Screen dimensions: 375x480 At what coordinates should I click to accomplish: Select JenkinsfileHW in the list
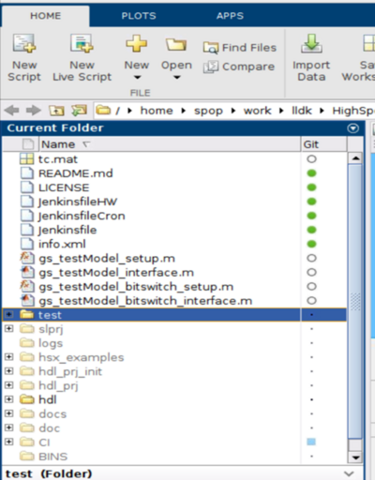coord(78,202)
